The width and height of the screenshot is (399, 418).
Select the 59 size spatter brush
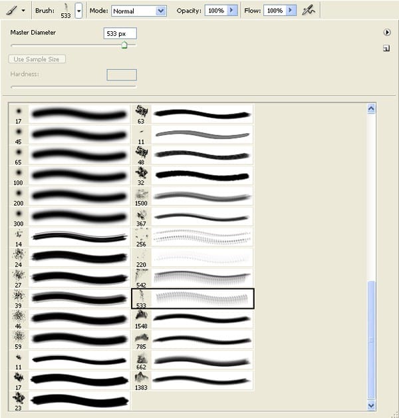coord(70,340)
